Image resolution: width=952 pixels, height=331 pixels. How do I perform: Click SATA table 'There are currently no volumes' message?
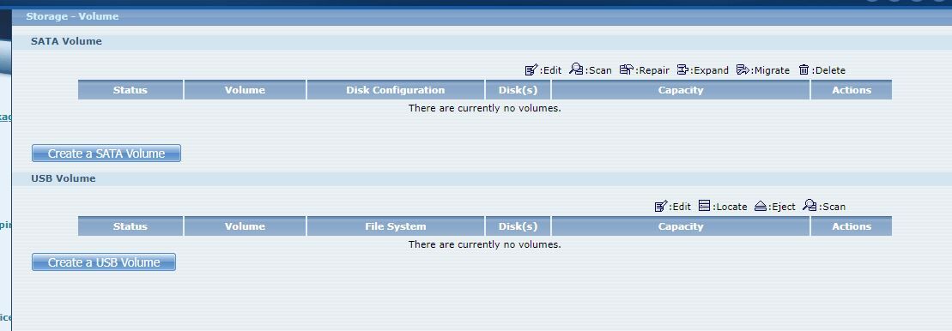pyautogui.click(x=484, y=108)
